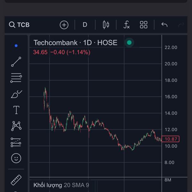Image resolution: width=192 pixels, height=192 pixels.
Task: Open the candlestick chart type menu
Action: [106, 25]
